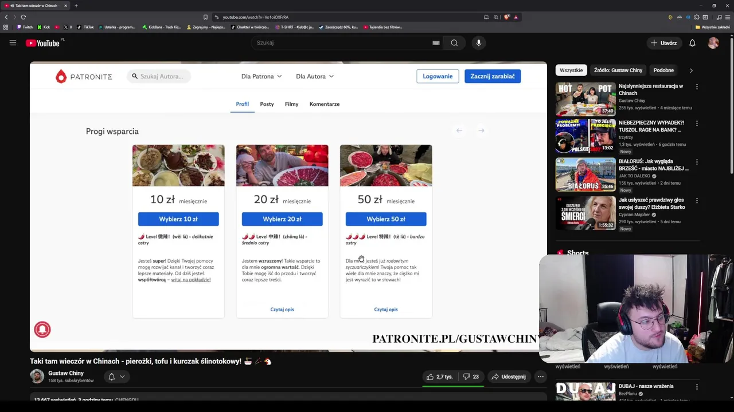Click the Patronite logo
This screenshot has height=412, width=734.
click(x=84, y=76)
